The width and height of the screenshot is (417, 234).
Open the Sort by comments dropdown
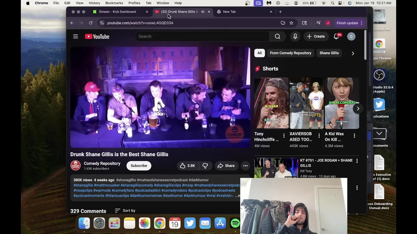(125, 211)
